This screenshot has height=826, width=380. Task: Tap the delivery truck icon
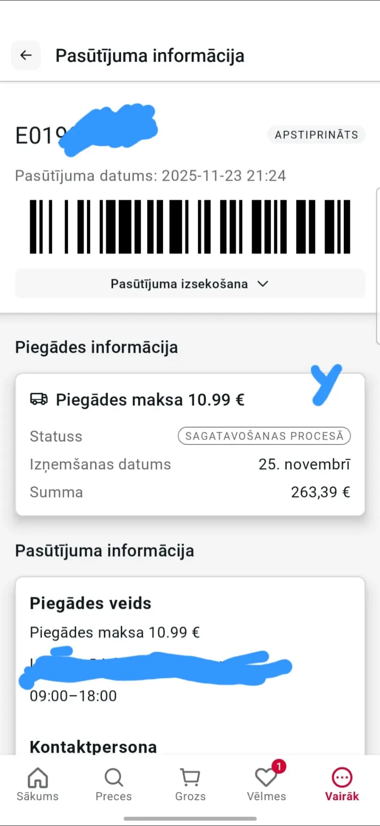point(39,399)
